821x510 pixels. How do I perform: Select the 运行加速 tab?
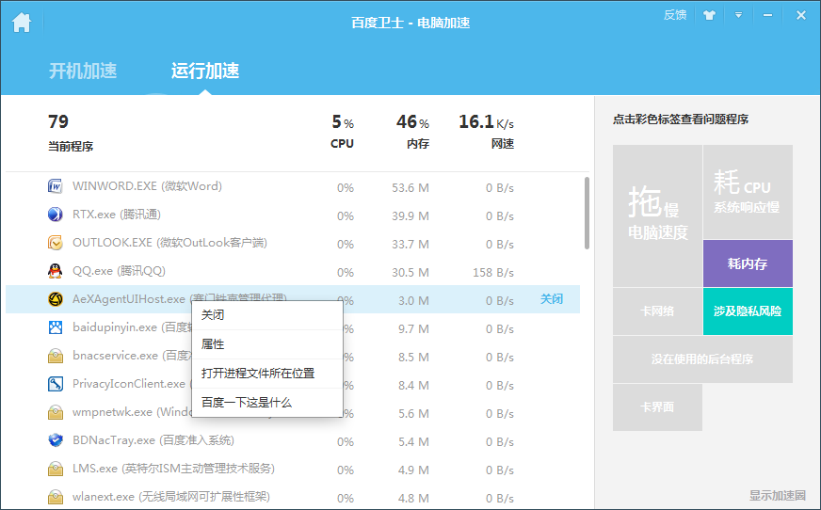tap(205, 71)
